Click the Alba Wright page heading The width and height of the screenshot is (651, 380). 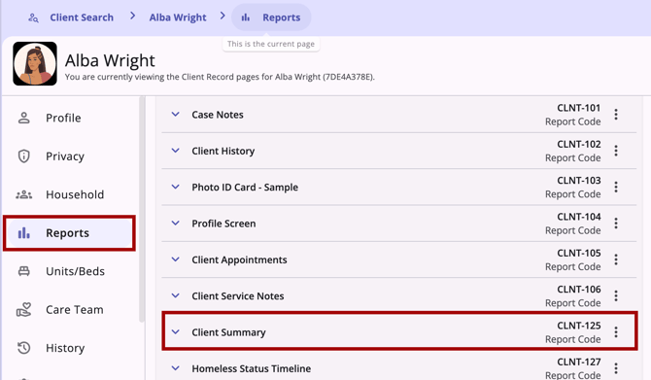tap(110, 60)
